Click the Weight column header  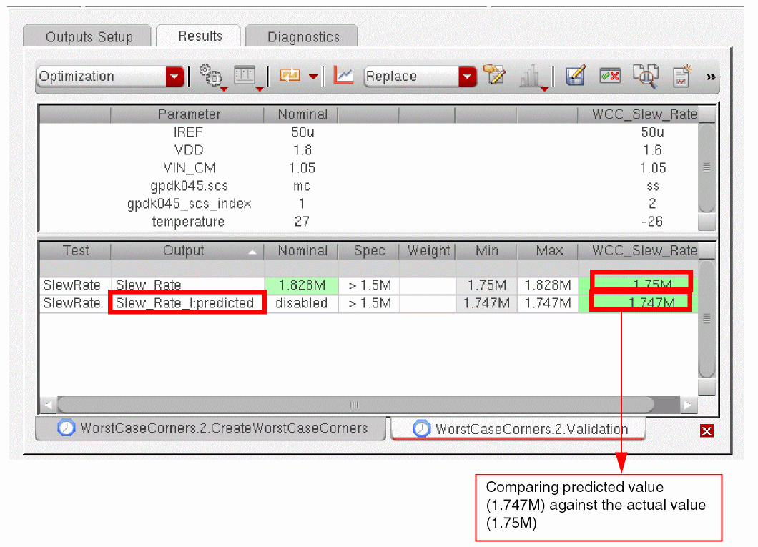click(428, 251)
